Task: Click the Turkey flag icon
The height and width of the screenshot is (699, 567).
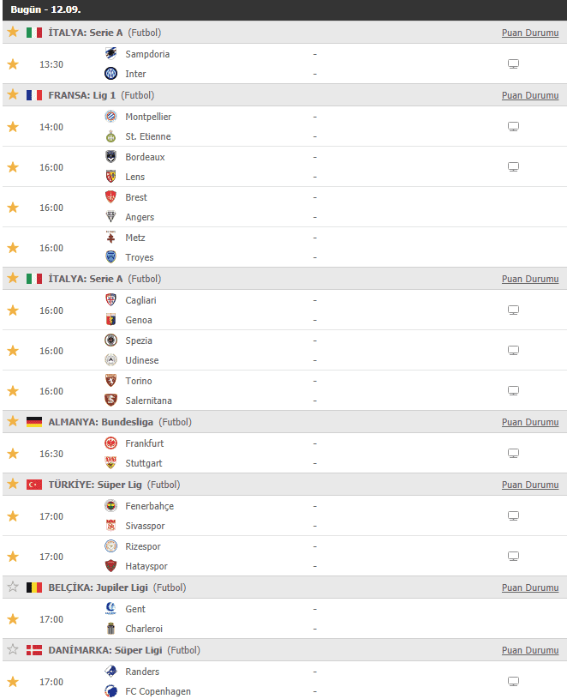Action: [x=34, y=485]
